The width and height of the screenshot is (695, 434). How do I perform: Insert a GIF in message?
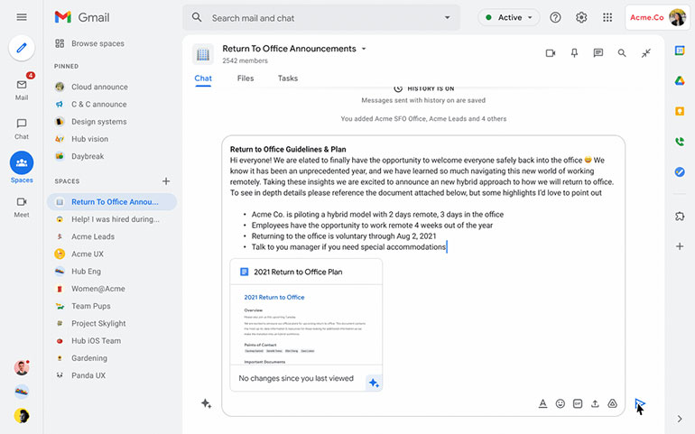click(578, 403)
